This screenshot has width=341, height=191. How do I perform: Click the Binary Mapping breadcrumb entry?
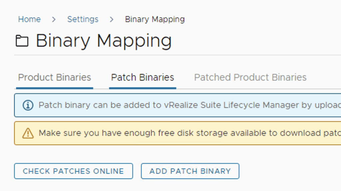pos(155,19)
